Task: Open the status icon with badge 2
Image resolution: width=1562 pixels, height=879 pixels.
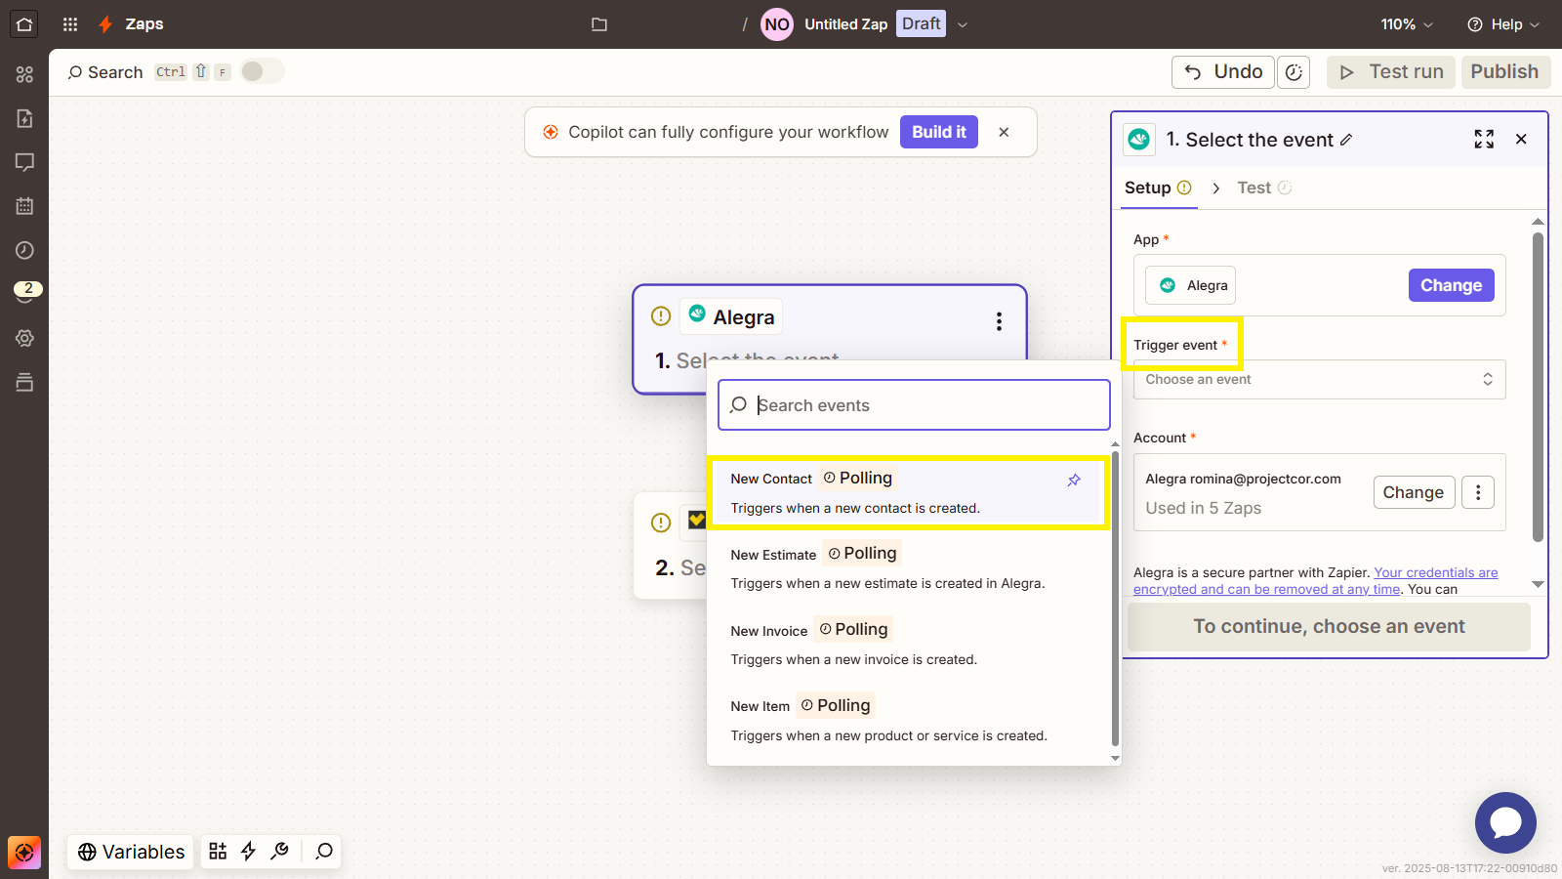Action: pos(26,292)
